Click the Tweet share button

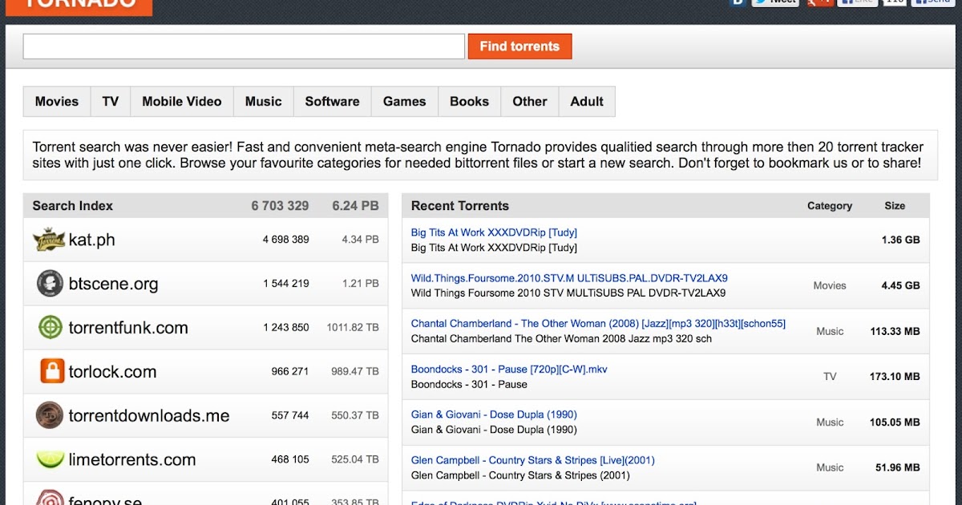tap(775, 2)
